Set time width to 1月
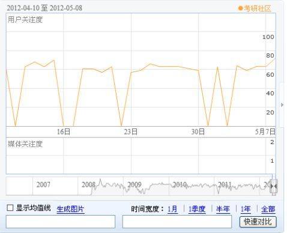The height and width of the screenshot is (233, 287). pyautogui.click(x=172, y=209)
